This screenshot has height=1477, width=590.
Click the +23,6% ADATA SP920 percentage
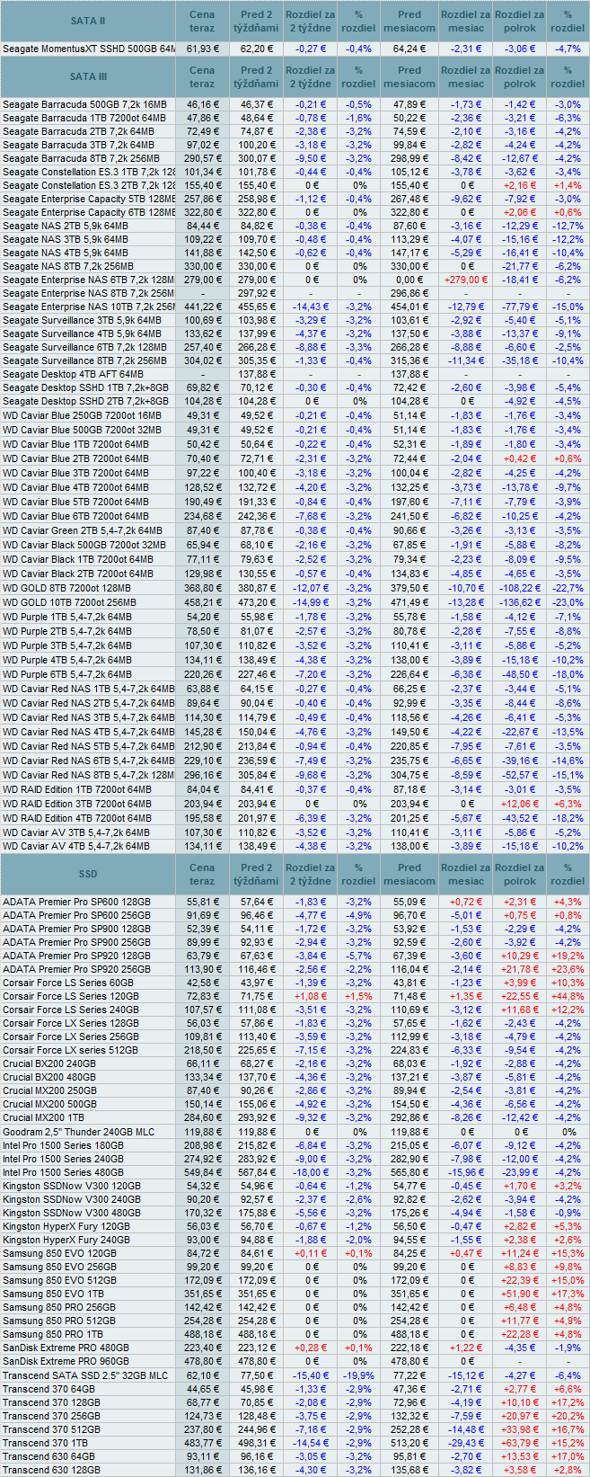pyautogui.click(x=568, y=969)
